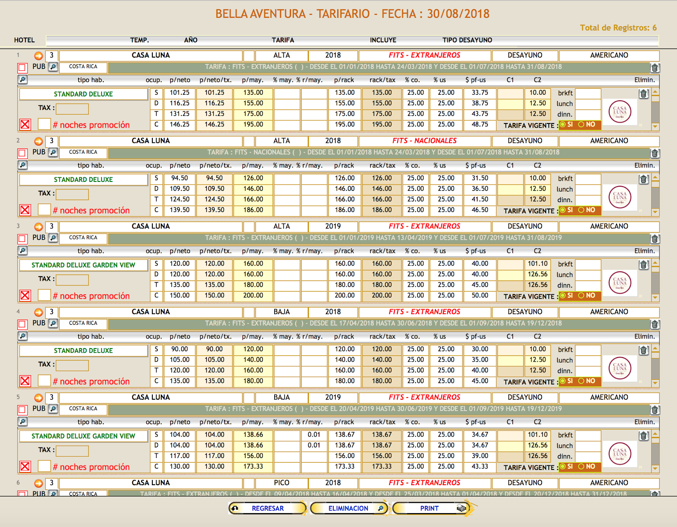This screenshot has height=527, width=677.
Task: Click record 3 room list scroll down arrow
Action: (655, 297)
